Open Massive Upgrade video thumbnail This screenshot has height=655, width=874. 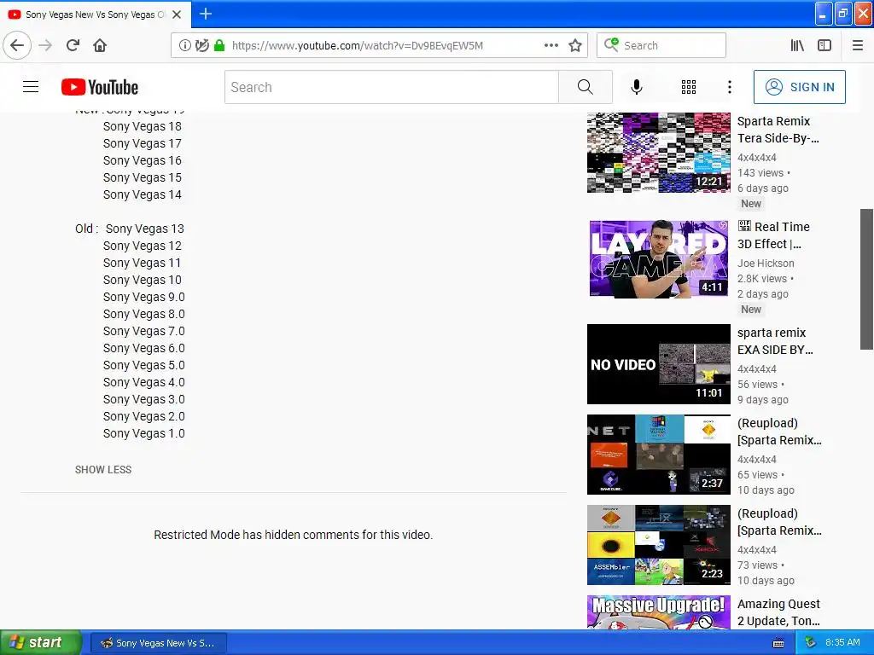[x=658, y=612]
